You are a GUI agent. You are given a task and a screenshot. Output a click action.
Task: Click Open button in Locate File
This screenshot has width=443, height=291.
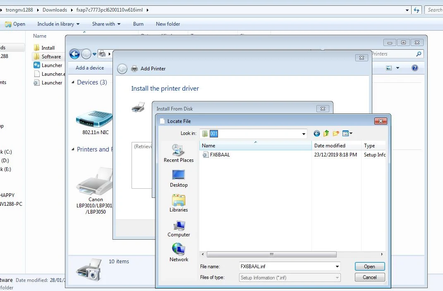(x=369, y=267)
